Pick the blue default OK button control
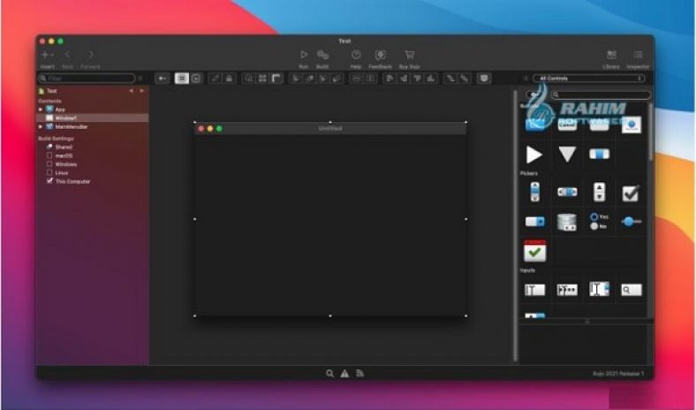Image resolution: width=696 pixels, height=410 pixels. point(535,125)
